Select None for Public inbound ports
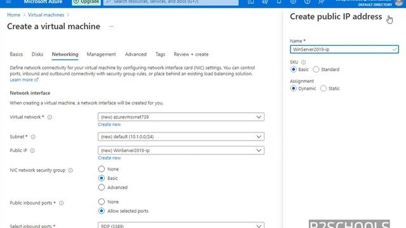This screenshot has width=406, height=228. tap(101, 201)
